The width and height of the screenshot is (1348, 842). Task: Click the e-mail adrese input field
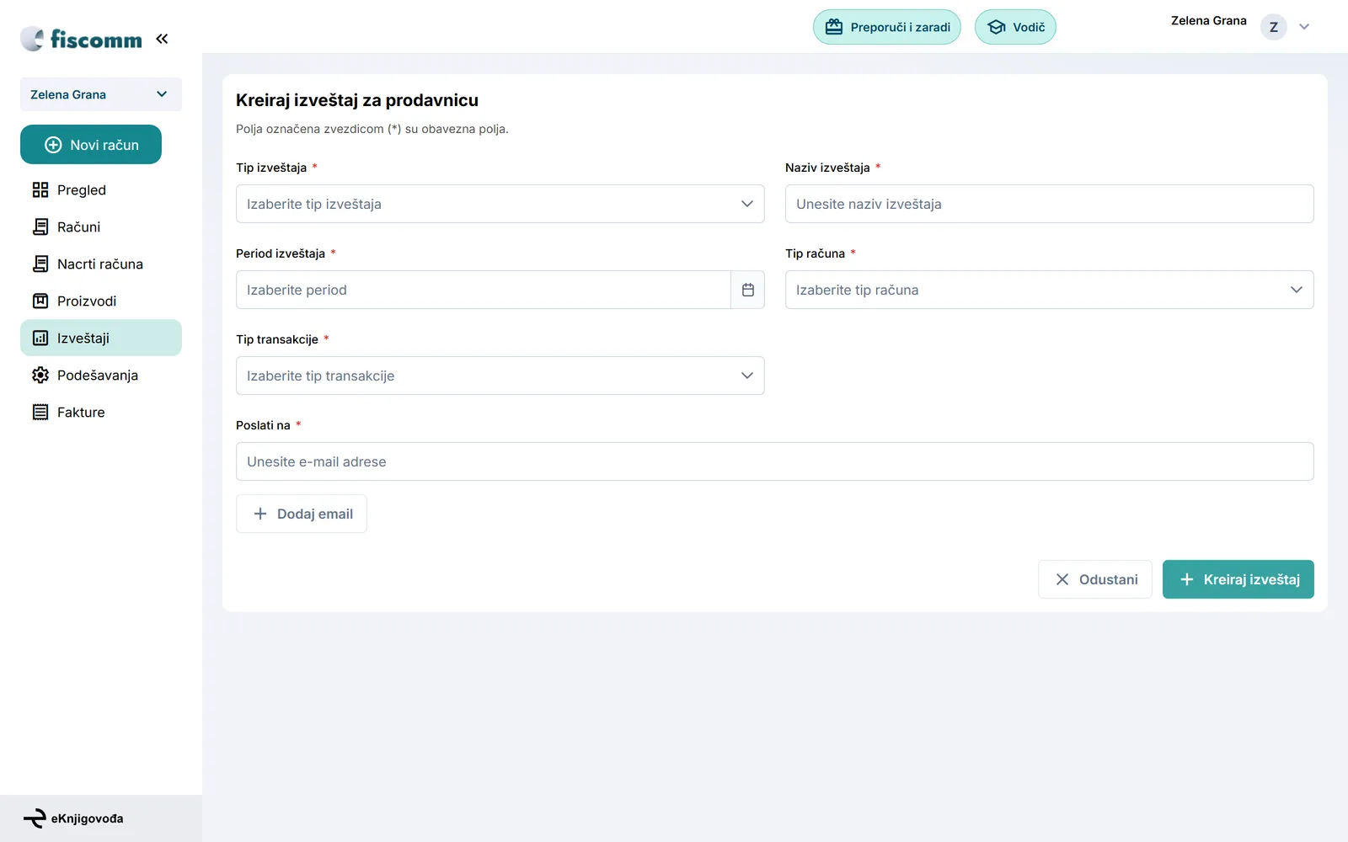(x=775, y=461)
